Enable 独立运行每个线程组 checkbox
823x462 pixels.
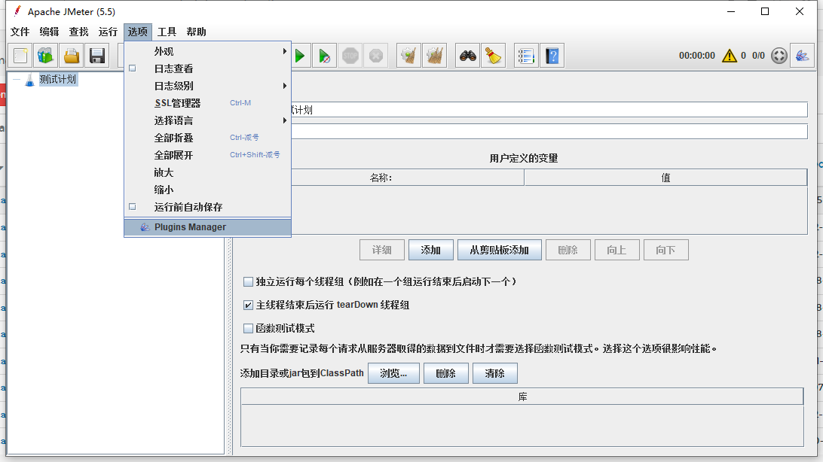click(248, 282)
